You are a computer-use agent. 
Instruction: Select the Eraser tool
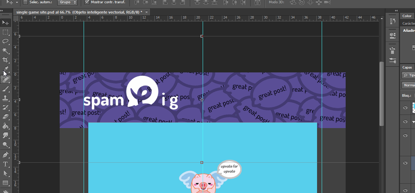pos(5,116)
